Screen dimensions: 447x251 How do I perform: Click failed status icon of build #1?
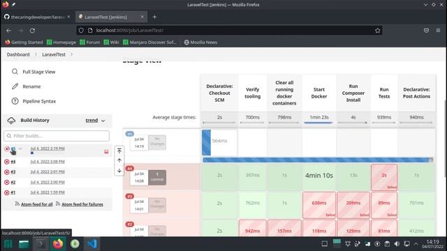[7, 192]
